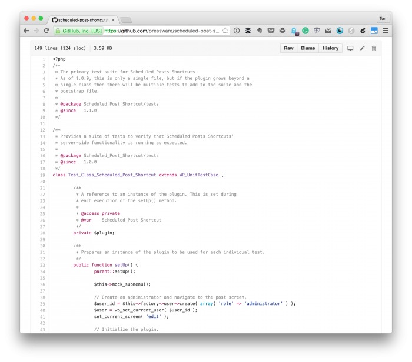Click line number 28
412x362 pixels.
click(42, 233)
